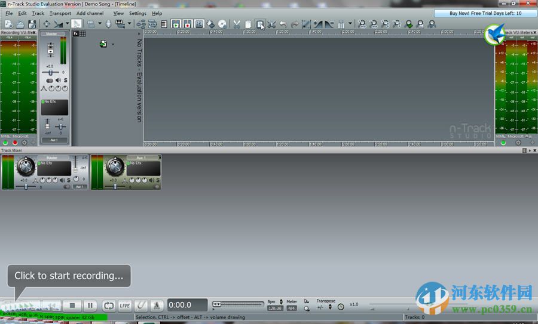Click the Track Mixer panel options icon
Image resolution: width=538 pixels, height=324 pixels.
point(524,150)
